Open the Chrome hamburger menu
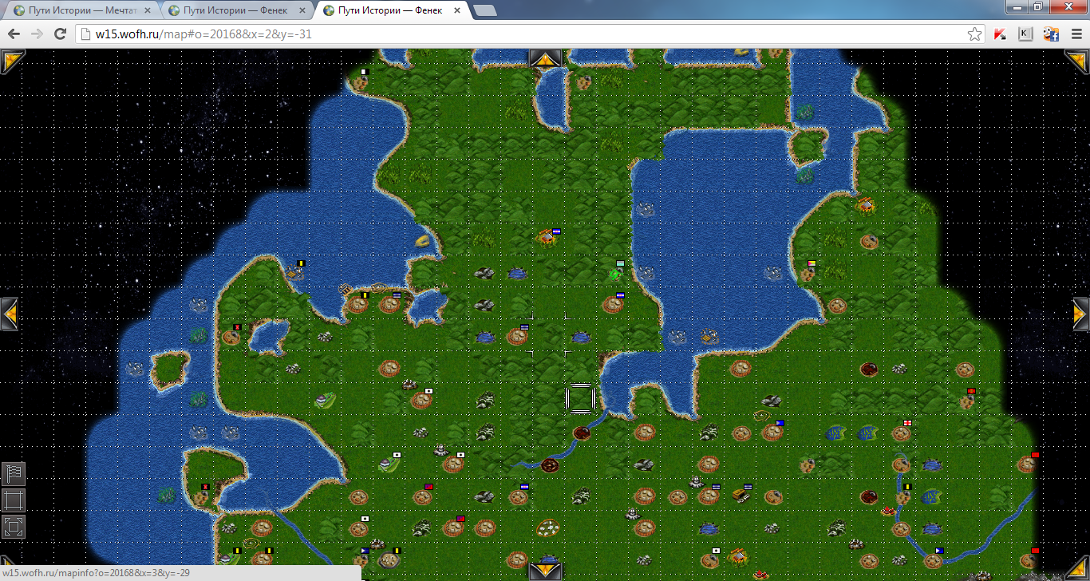 (1076, 34)
